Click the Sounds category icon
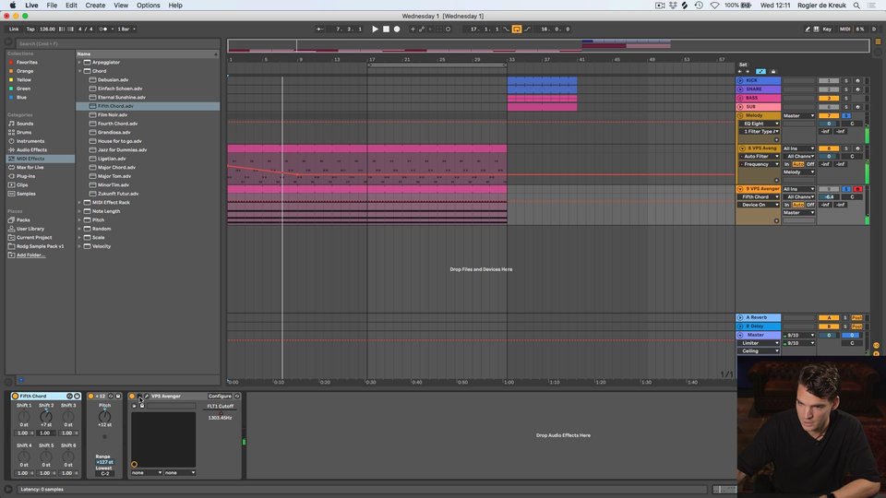 [x=11, y=124]
